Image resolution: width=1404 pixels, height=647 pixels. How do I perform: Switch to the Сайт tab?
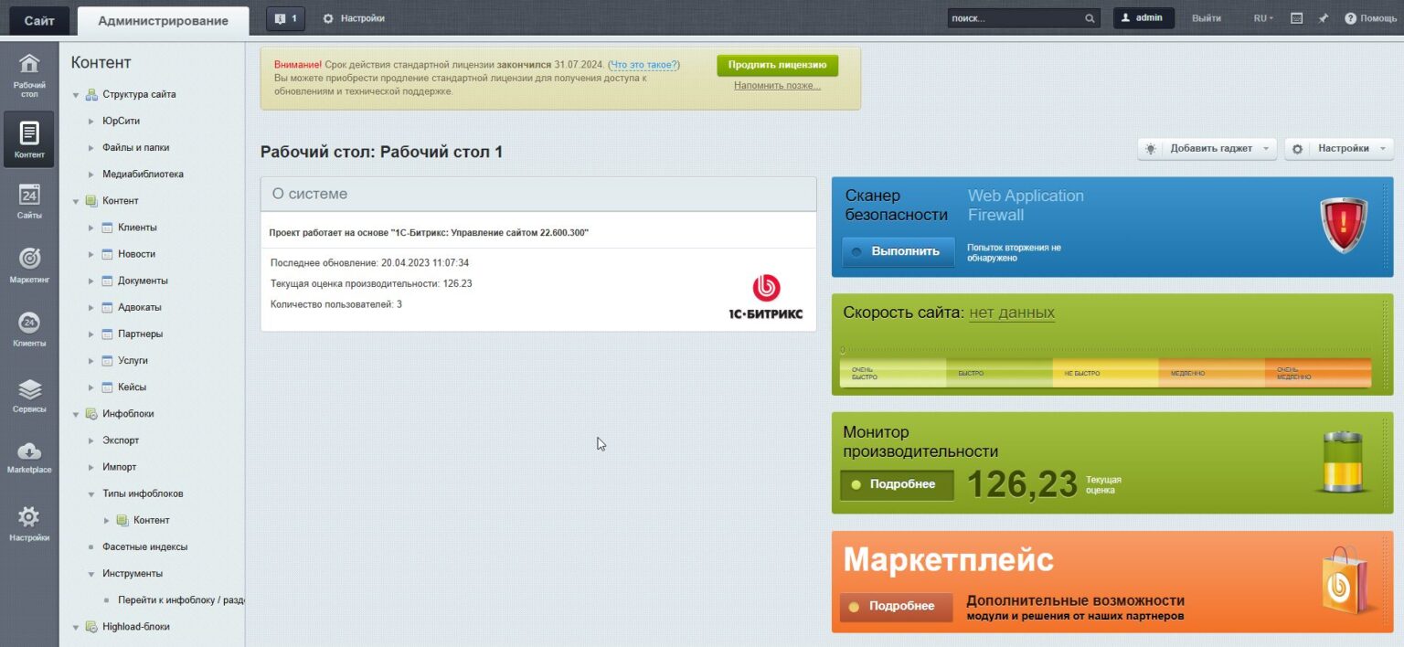38,20
